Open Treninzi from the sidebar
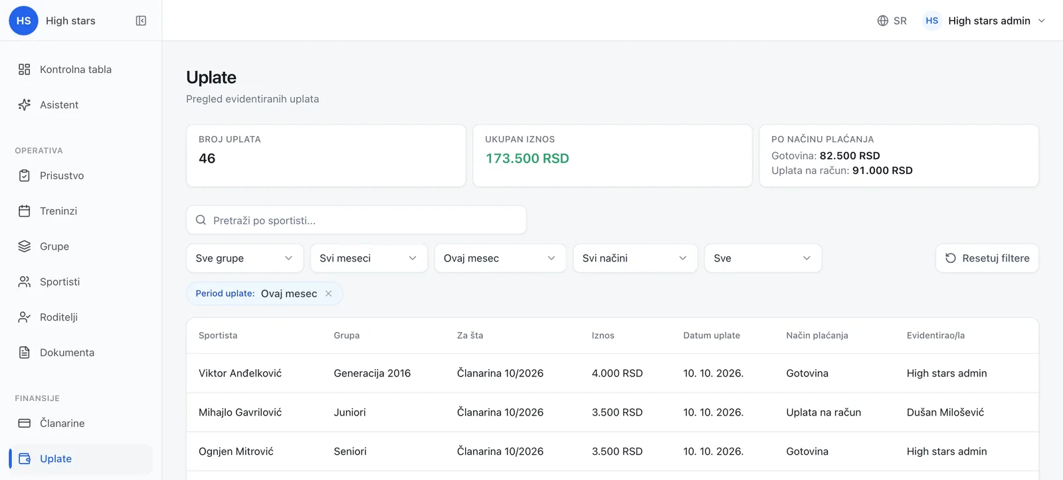 (x=81, y=211)
